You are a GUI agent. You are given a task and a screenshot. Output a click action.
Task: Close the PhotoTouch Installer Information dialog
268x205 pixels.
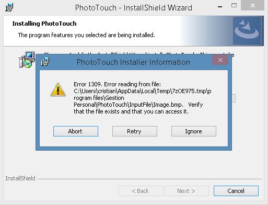point(220,60)
